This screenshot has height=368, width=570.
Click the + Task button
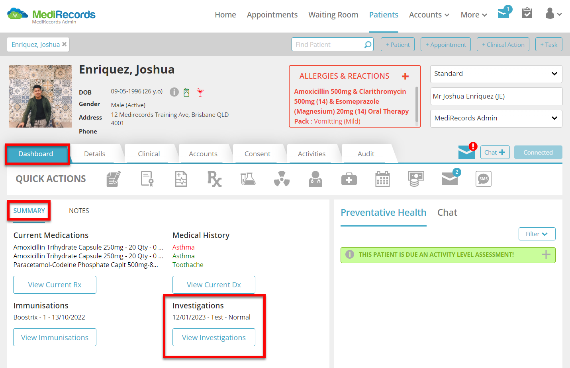click(549, 45)
